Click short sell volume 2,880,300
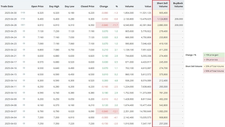The height and width of the screenshot is (127, 225). click(x=162, y=25)
